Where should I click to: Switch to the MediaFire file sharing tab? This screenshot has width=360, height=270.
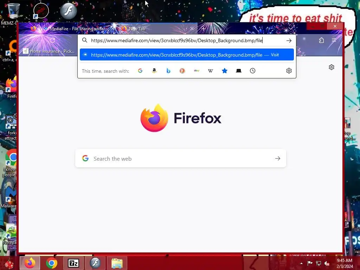(x=78, y=29)
